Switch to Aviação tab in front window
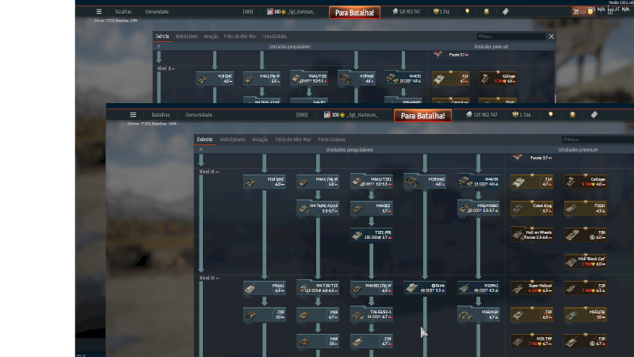This screenshot has width=634, height=357. point(260,140)
